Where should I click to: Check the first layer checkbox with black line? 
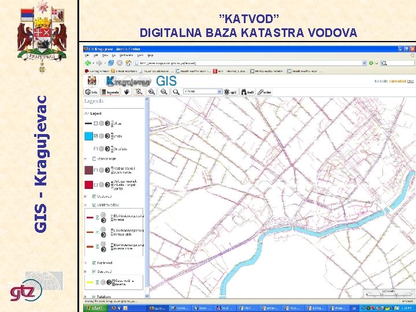(x=96, y=124)
